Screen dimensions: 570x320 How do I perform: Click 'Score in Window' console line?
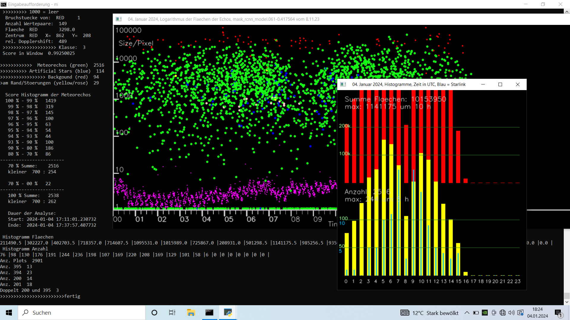click(x=39, y=53)
